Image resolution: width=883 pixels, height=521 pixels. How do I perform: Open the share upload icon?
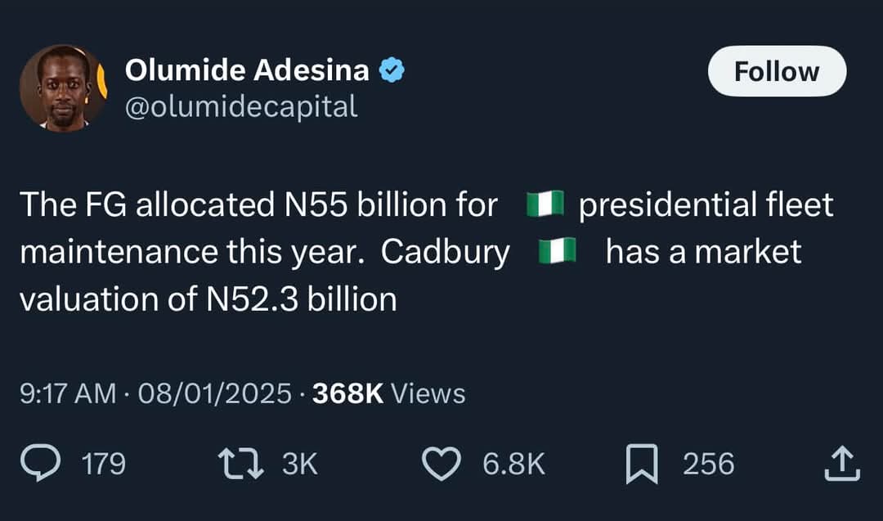click(x=844, y=465)
